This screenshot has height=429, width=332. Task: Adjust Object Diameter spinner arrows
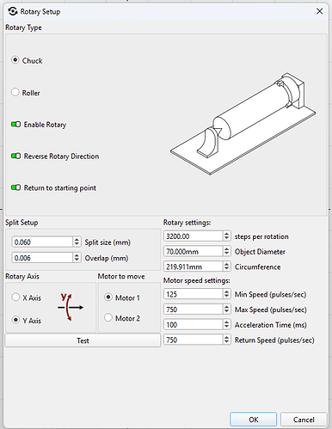point(226,252)
